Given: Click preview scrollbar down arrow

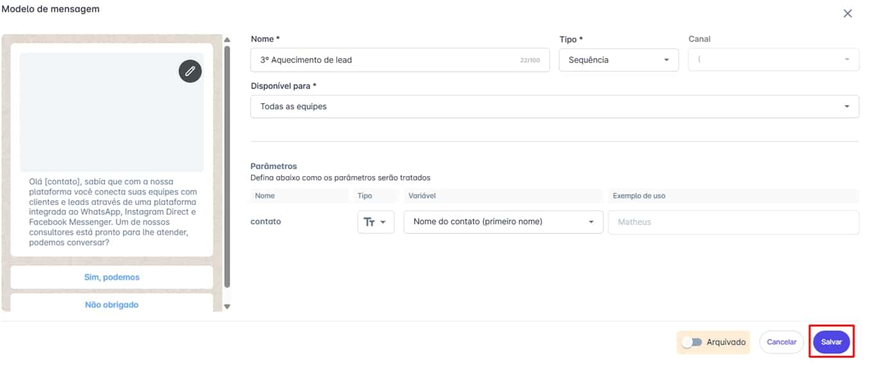Looking at the screenshot, I should (x=227, y=307).
